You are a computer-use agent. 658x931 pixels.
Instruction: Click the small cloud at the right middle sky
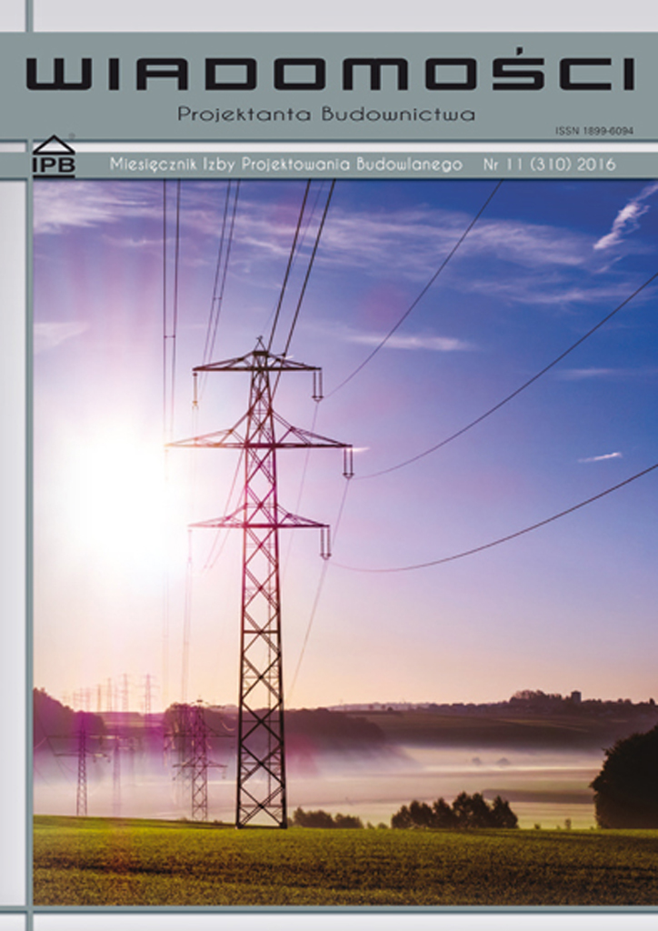coord(600,456)
